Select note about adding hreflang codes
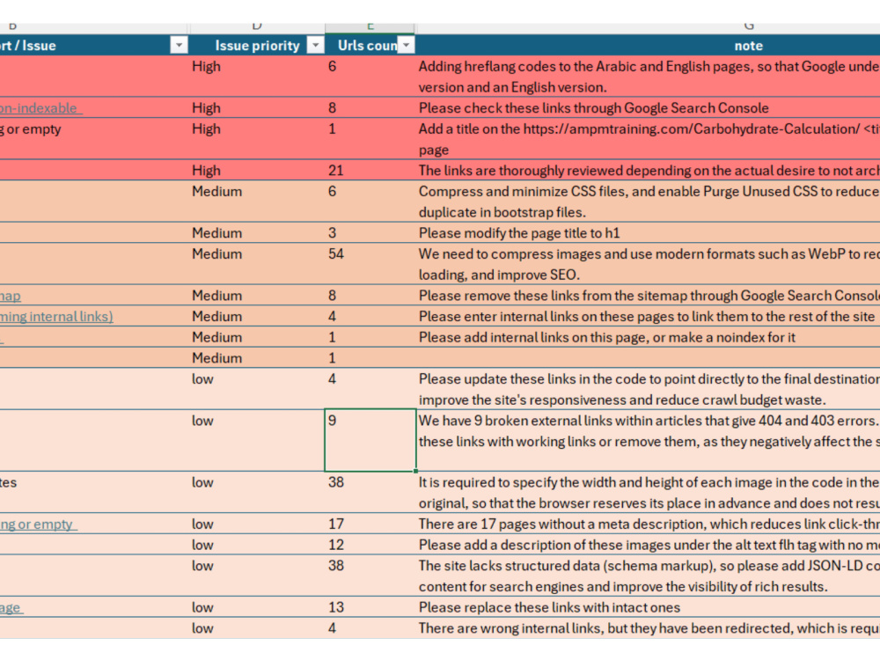 point(649,77)
